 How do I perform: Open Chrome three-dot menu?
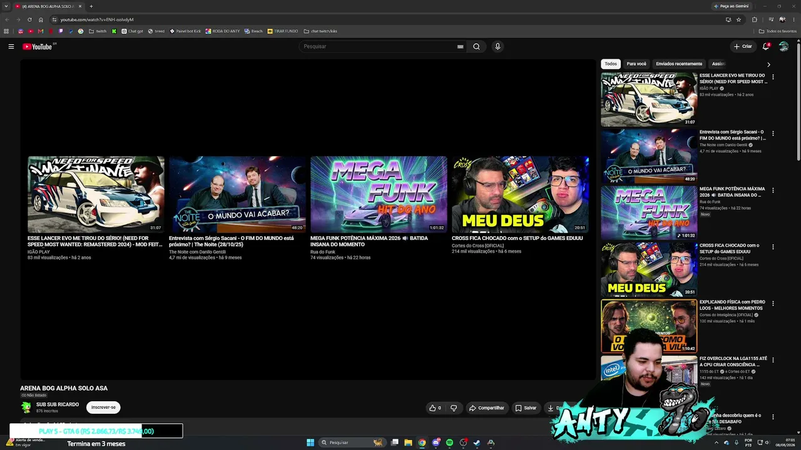[x=793, y=19]
